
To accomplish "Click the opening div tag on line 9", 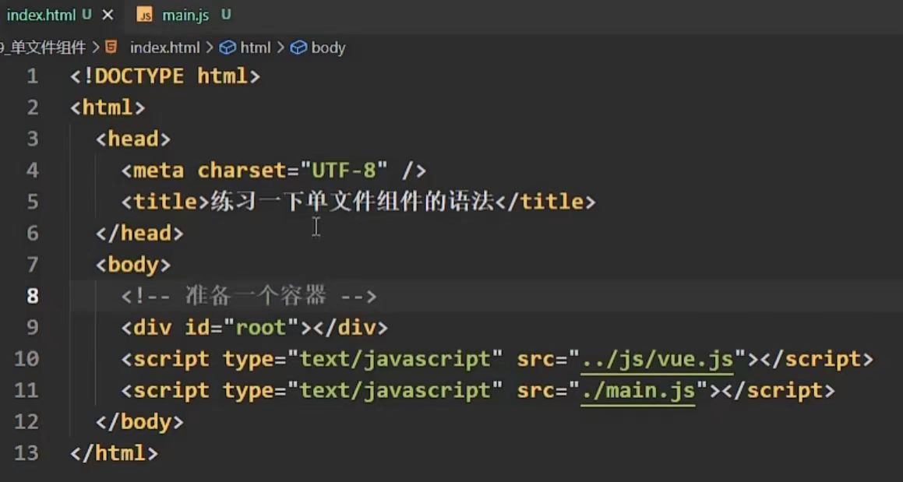I will pyautogui.click(x=146, y=328).
